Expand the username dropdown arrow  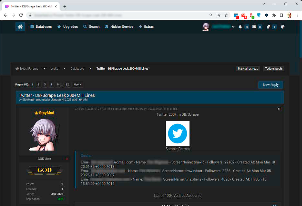tap(233, 27)
